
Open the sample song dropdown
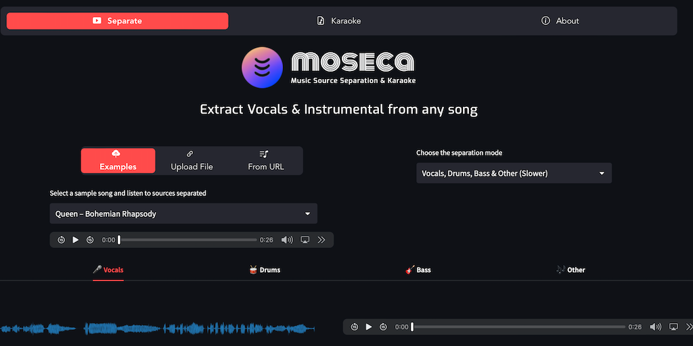click(x=183, y=214)
